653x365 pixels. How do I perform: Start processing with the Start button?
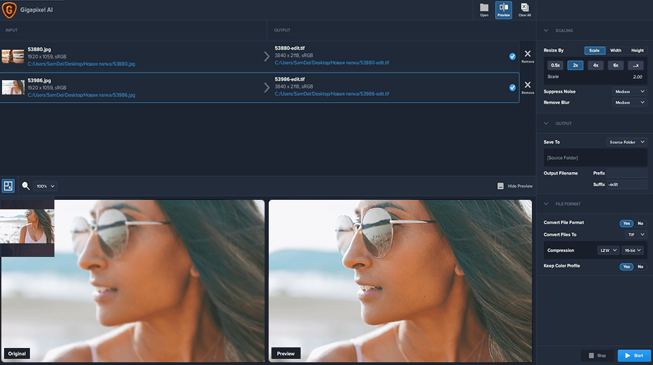(634, 355)
